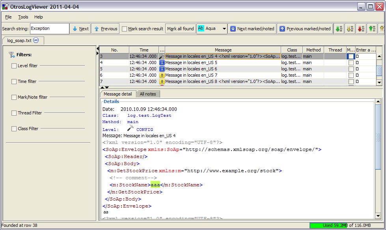The height and width of the screenshot is (230, 386).
Task: Jump to next yellow warning-level event icon
Action: (x=350, y=29)
